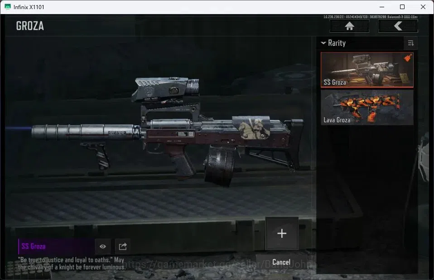
Task: Close the Infinix X1101 window
Action: point(423,7)
